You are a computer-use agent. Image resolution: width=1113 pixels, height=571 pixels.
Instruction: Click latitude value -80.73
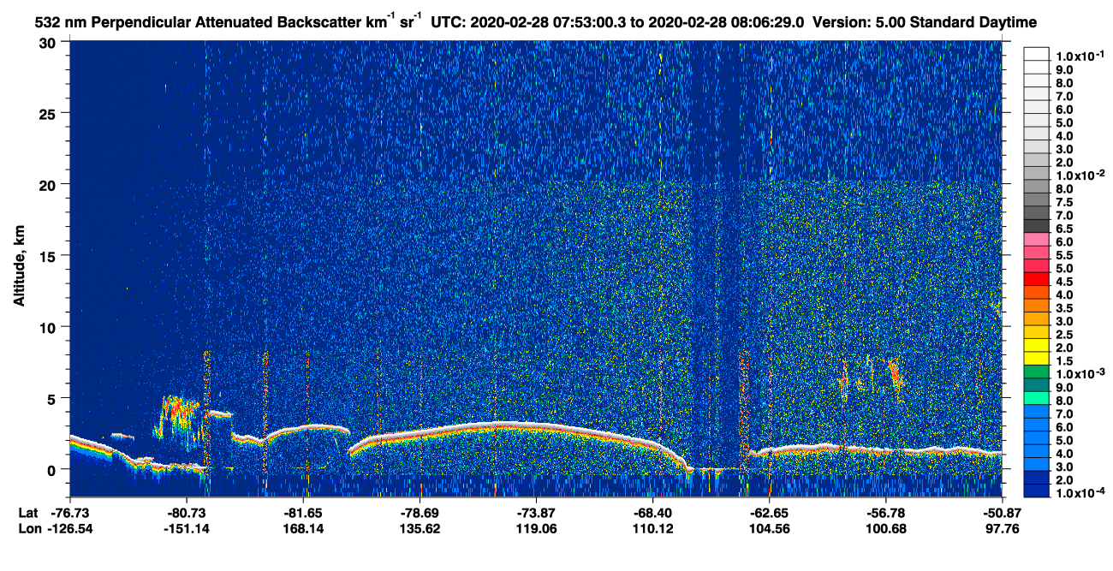186,512
